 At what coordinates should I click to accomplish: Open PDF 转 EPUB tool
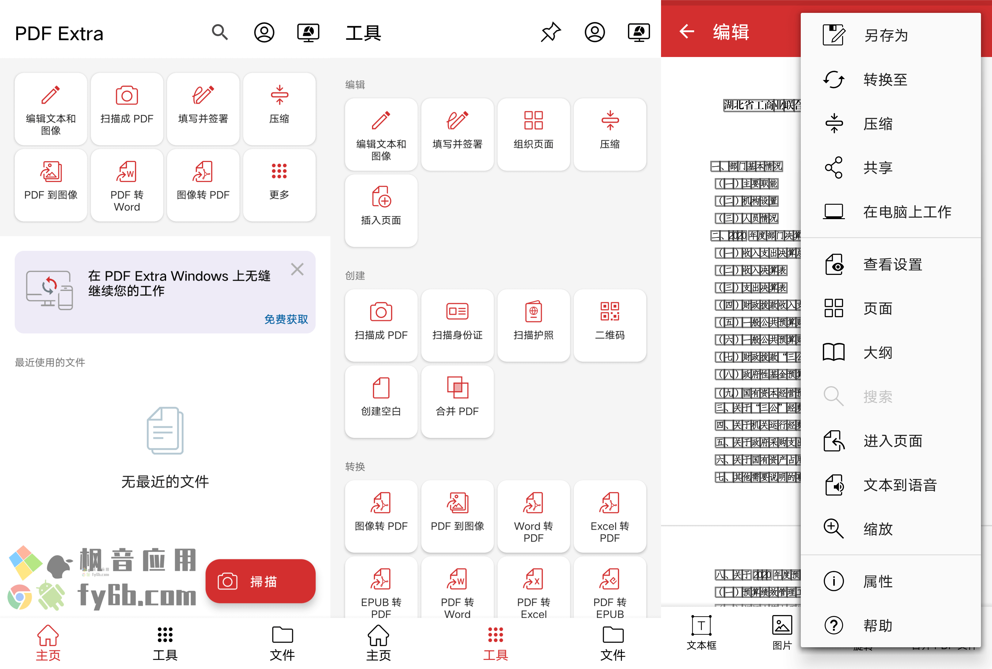pyautogui.click(x=610, y=588)
